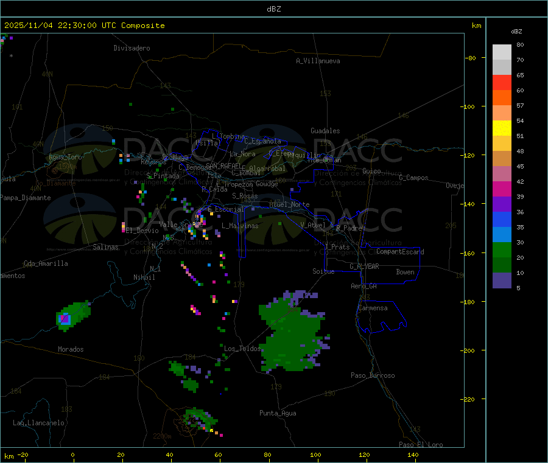
Task: Click the Lag.Llancanelo map label
Action: click(38, 423)
